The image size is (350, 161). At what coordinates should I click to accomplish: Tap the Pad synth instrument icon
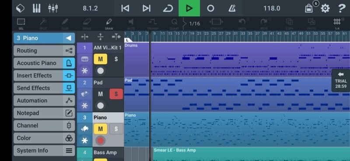click(x=84, y=94)
